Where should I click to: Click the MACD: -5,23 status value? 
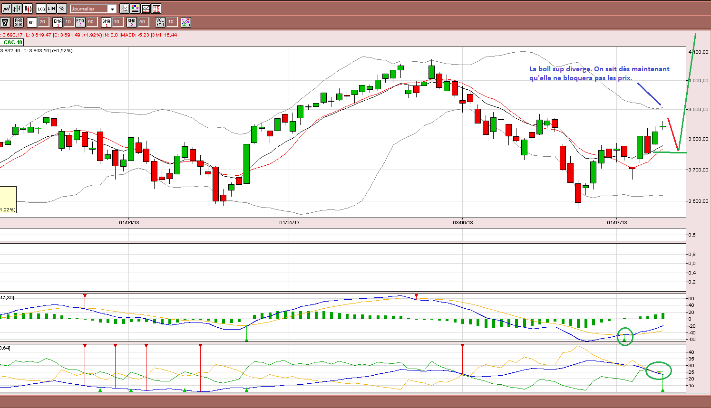coord(135,35)
